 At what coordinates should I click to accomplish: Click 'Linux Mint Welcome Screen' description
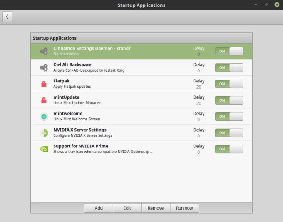coord(77,119)
